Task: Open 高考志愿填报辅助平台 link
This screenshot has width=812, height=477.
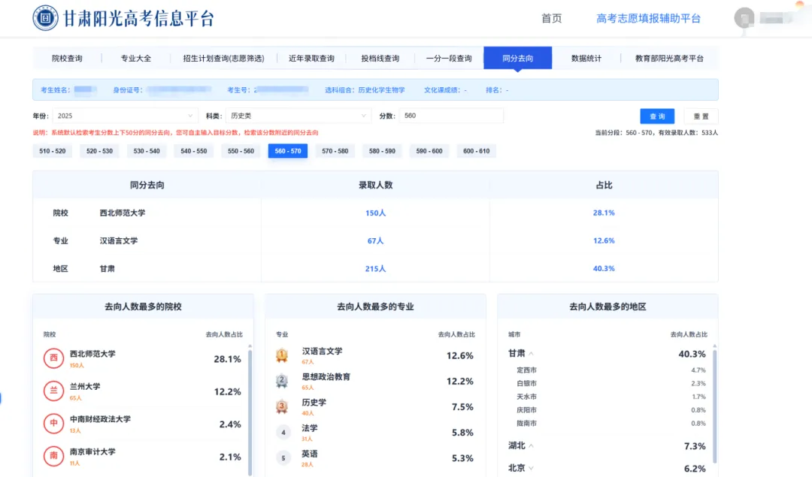Action: [648, 18]
